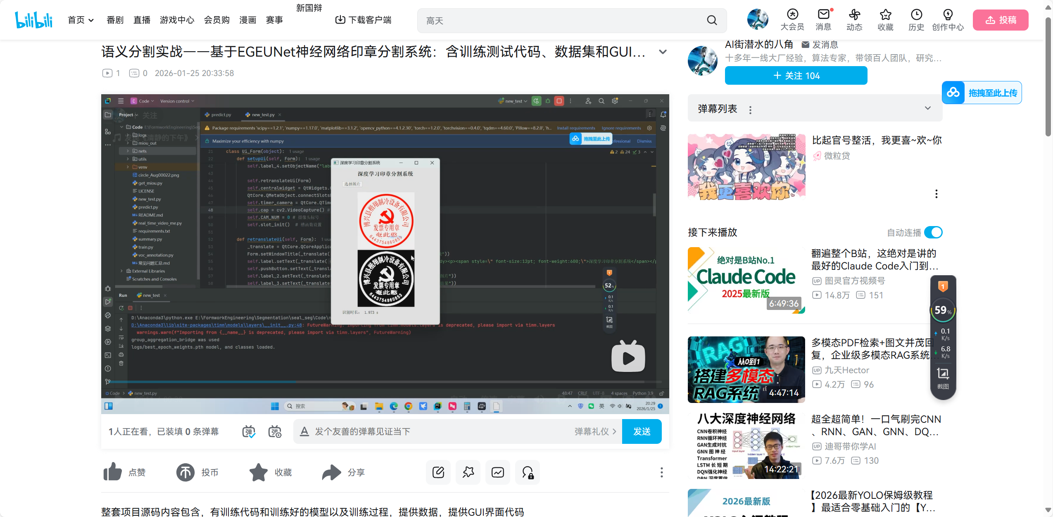
Task: Expand the 弹幕列表 danmaku list panel
Action: click(x=928, y=108)
